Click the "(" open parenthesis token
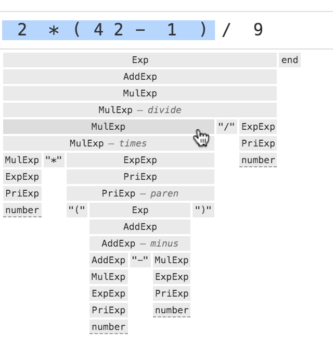This screenshot has width=333, height=343. [77, 210]
